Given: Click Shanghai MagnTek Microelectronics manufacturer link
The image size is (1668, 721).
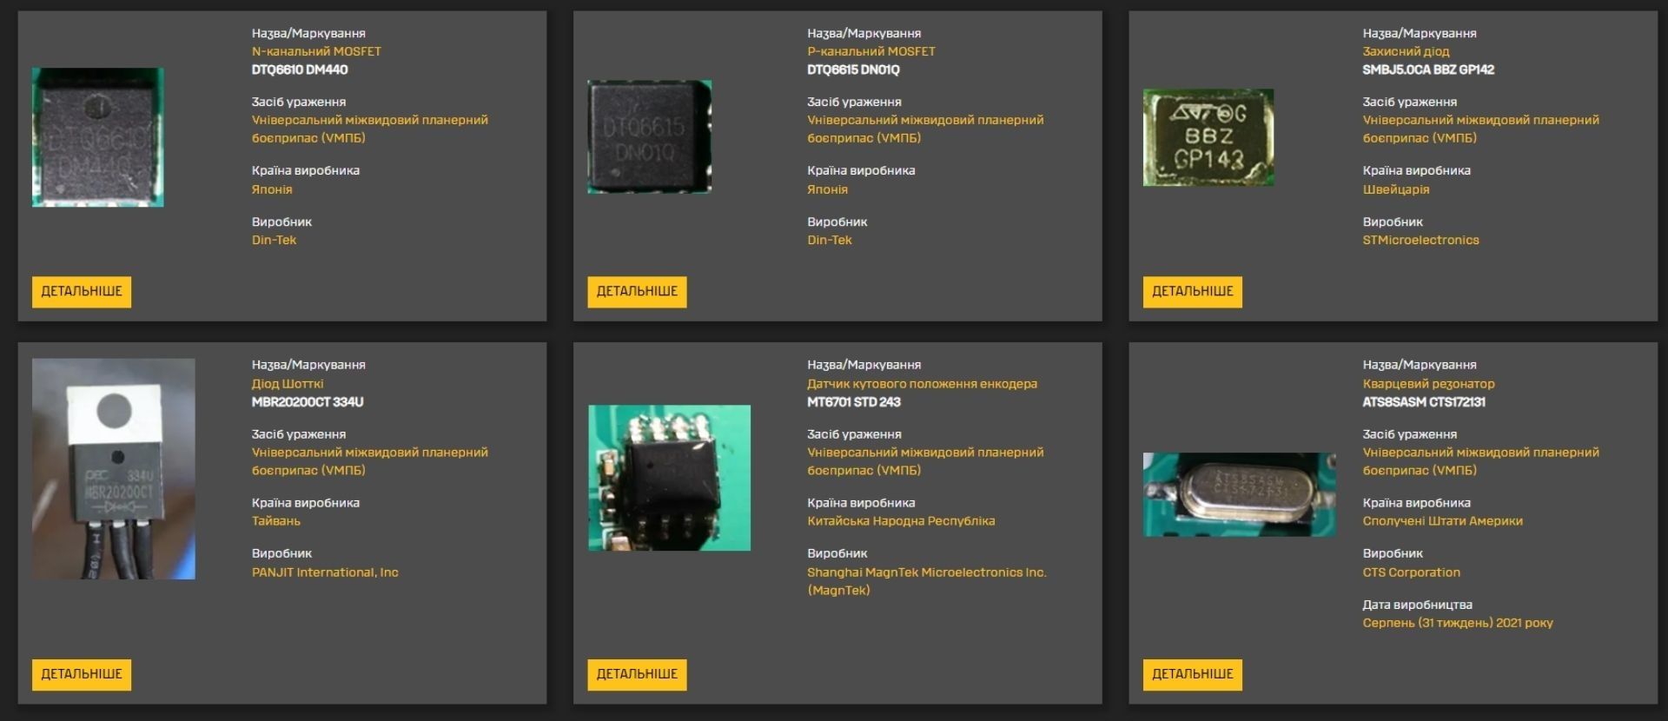Looking at the screenshot, I should point(926,572).
